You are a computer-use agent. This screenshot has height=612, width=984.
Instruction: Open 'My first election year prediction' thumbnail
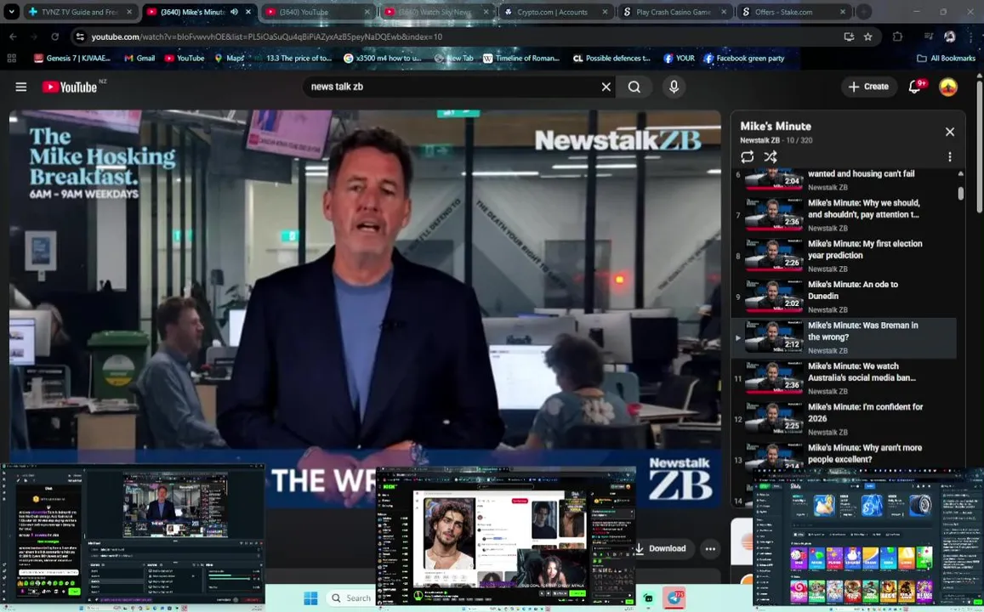tap(774, 256)
